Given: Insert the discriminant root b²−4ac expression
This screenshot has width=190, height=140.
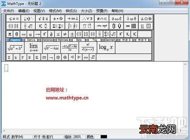Looking at the screenshot, I should click(52, 47).
